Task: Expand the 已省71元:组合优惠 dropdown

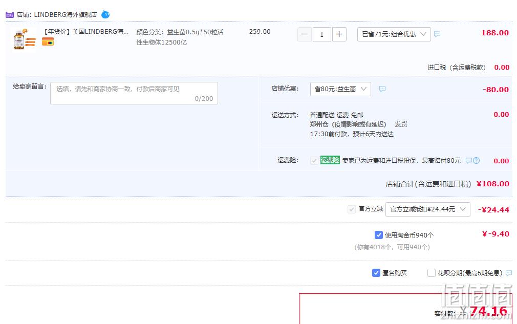Action: [394, 34]
